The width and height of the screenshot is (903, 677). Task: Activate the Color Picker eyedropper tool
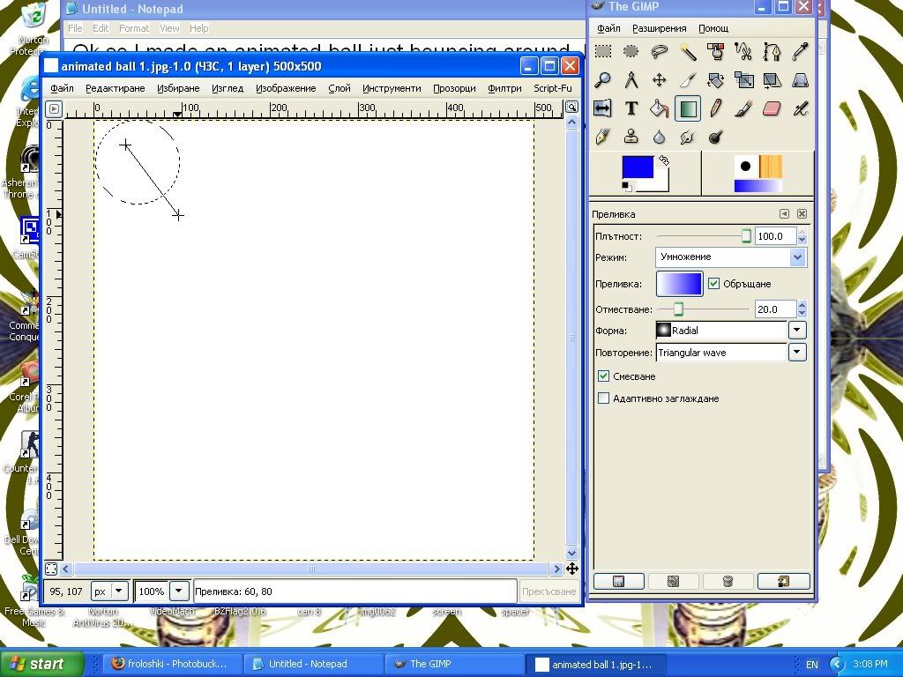pyautogui.click(x=801, y=52)
